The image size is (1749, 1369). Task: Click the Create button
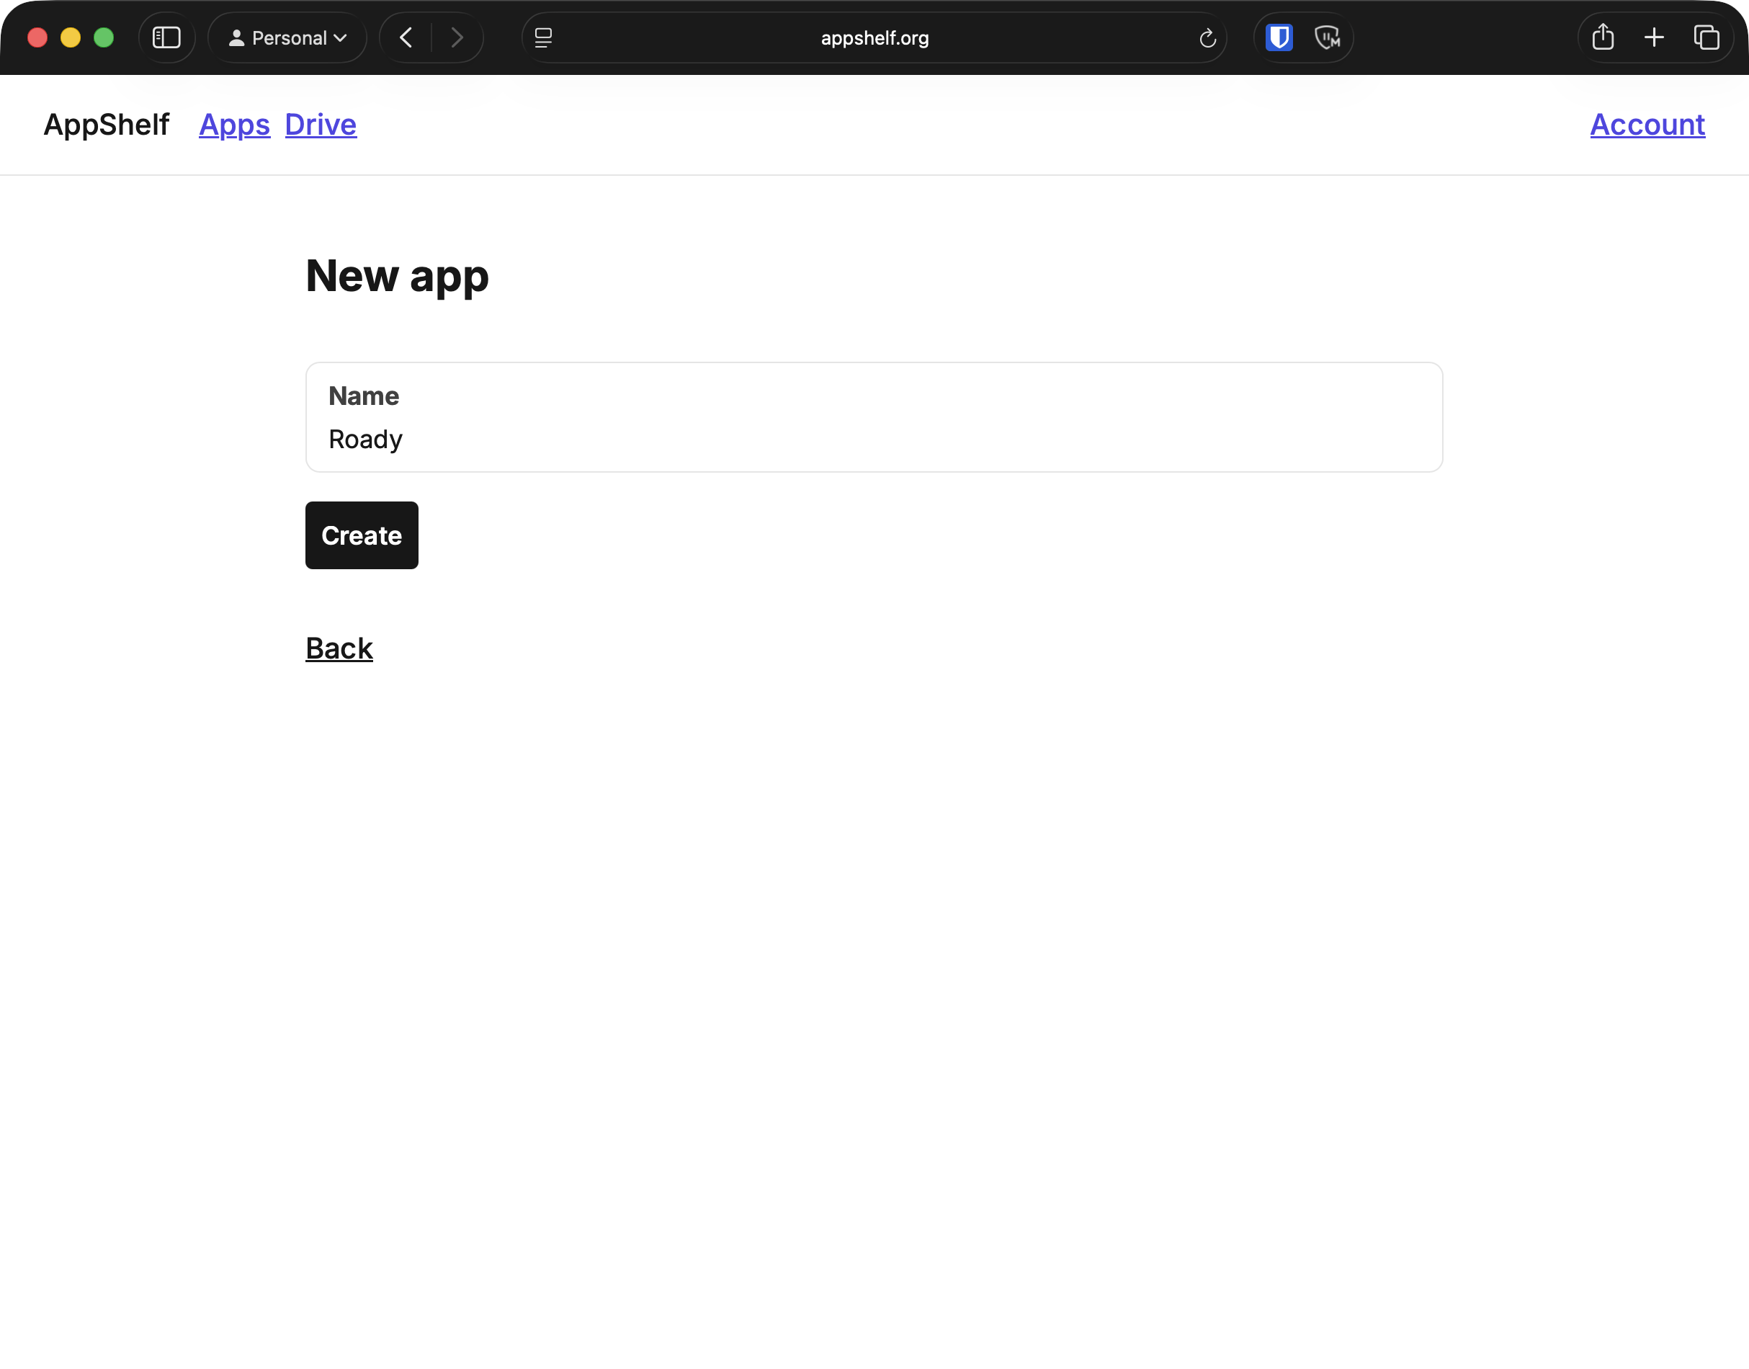pyautogui.click(x=362, y=535)
